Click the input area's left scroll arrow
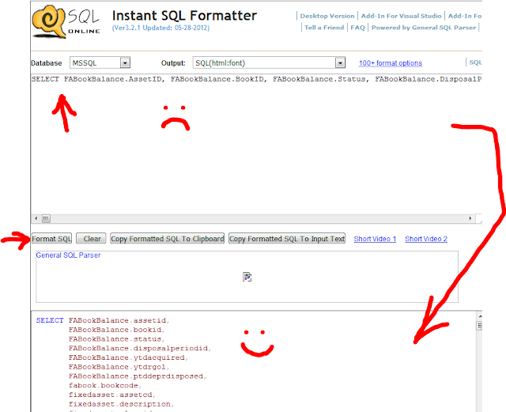 (36, 218)
